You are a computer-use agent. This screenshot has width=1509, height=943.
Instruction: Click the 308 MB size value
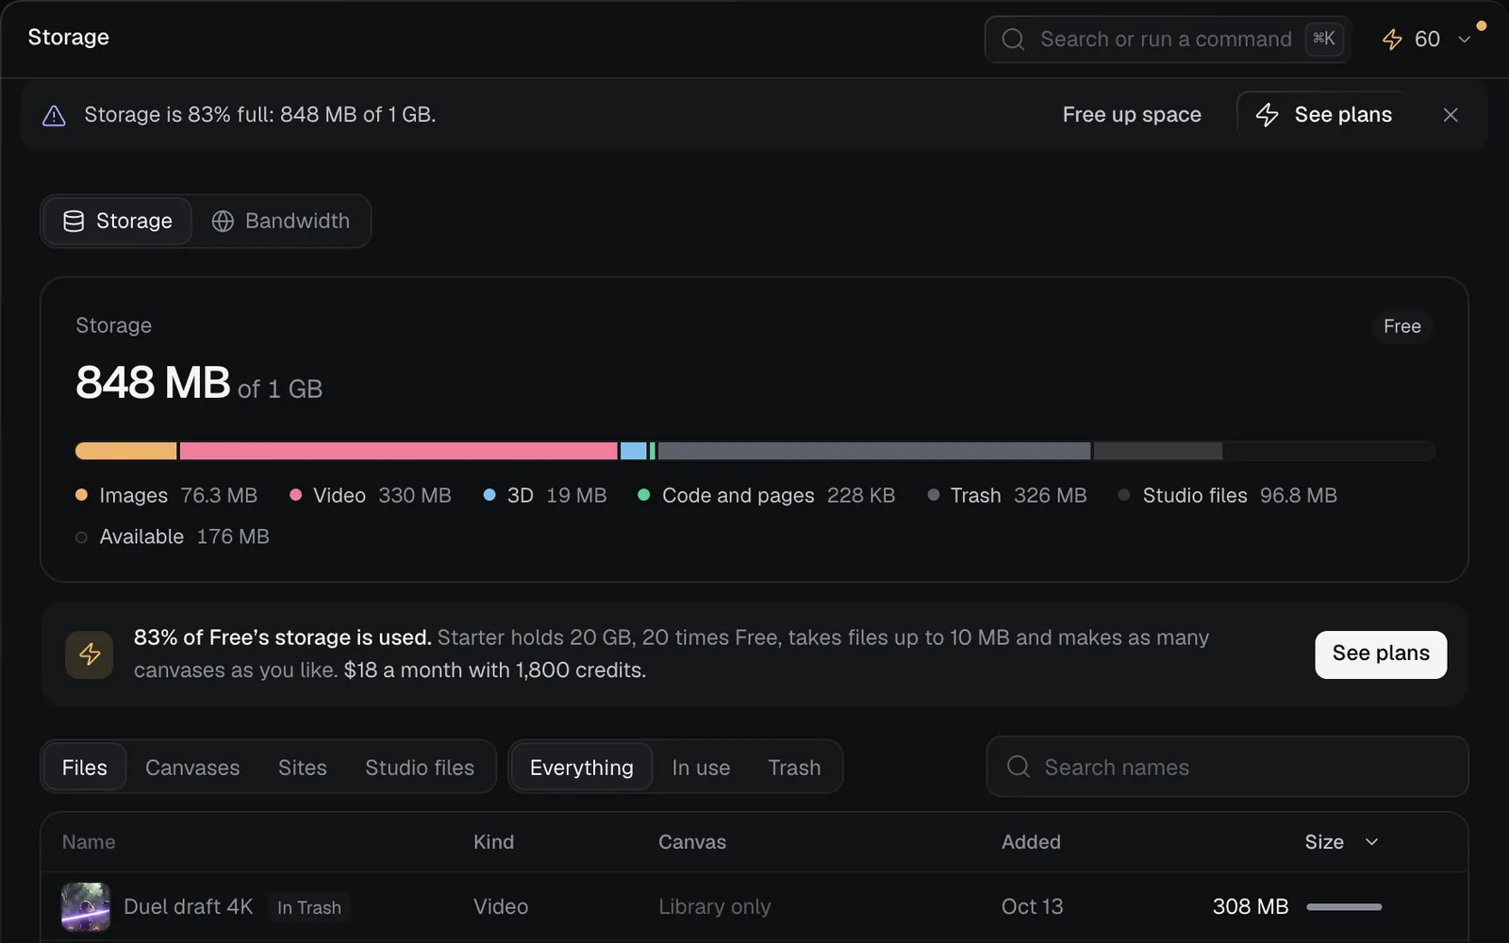click(1251, 907)
